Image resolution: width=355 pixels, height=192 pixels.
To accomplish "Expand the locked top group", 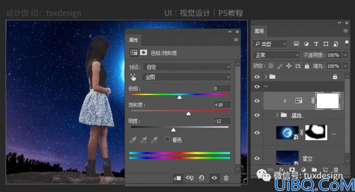I will [x=265, y=77].
